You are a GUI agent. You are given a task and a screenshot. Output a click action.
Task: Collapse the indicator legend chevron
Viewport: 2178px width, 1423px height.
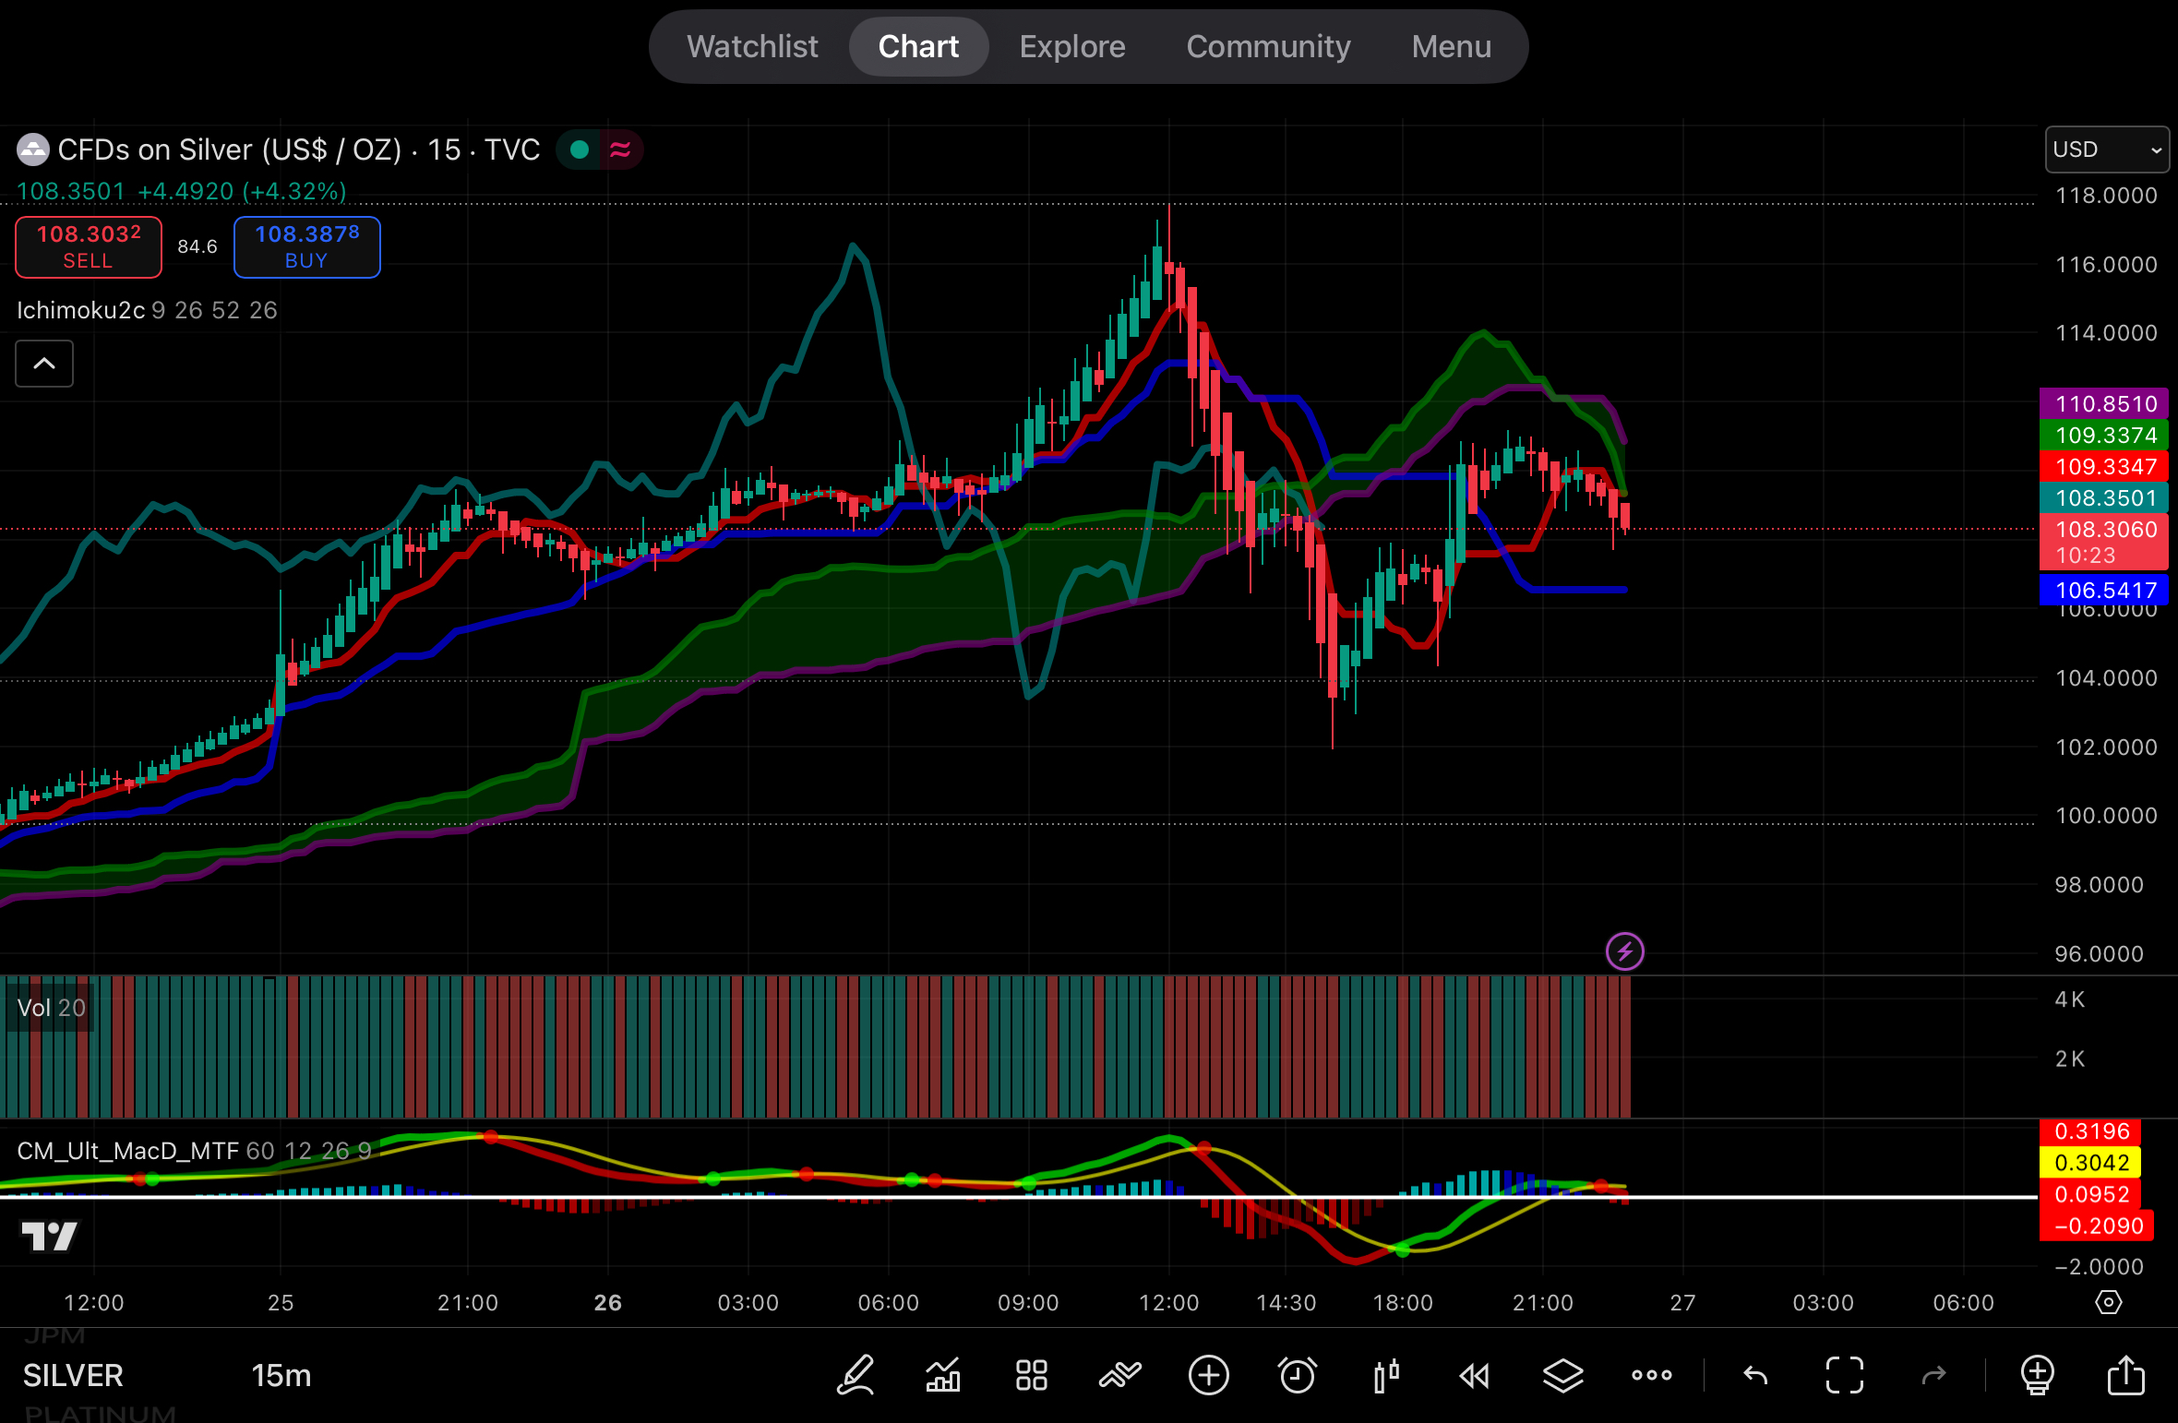44,364
